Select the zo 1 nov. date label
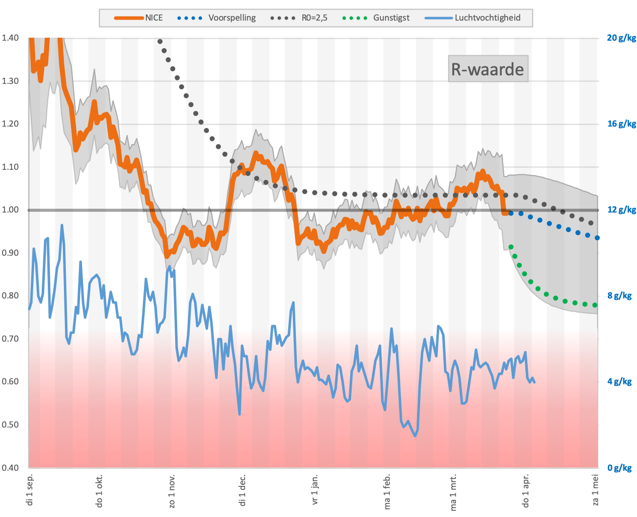The image size is (637, 517). (172, 491)
